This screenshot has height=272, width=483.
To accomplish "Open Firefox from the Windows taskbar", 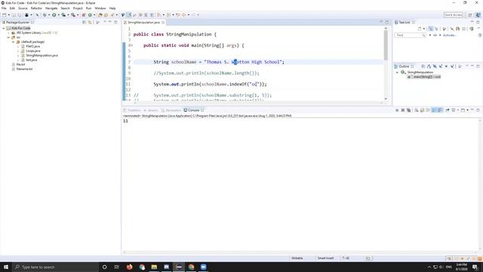I will [x=129, y=267].
